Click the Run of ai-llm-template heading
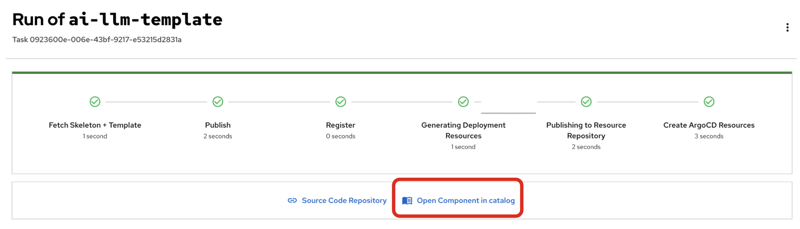 click(117, 19)
